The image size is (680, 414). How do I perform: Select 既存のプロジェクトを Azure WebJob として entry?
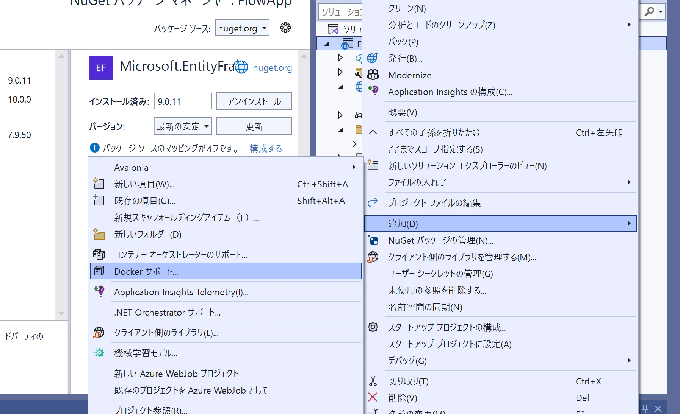pyautogui.click(x=226, y=390)
